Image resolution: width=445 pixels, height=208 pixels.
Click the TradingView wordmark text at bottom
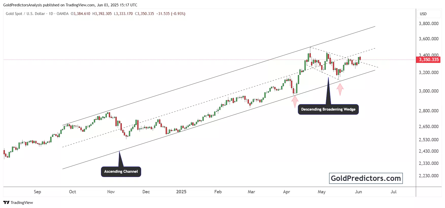(x=22, y=202)
